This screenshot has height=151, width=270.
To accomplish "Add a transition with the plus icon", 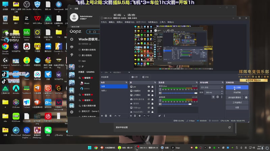I will click(213, 97).
